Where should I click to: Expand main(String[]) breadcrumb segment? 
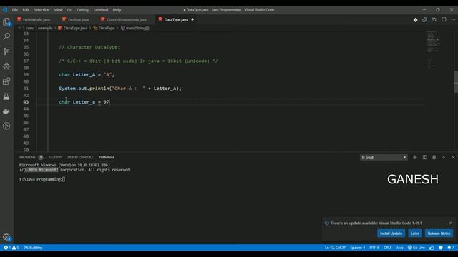click(135, 29)
